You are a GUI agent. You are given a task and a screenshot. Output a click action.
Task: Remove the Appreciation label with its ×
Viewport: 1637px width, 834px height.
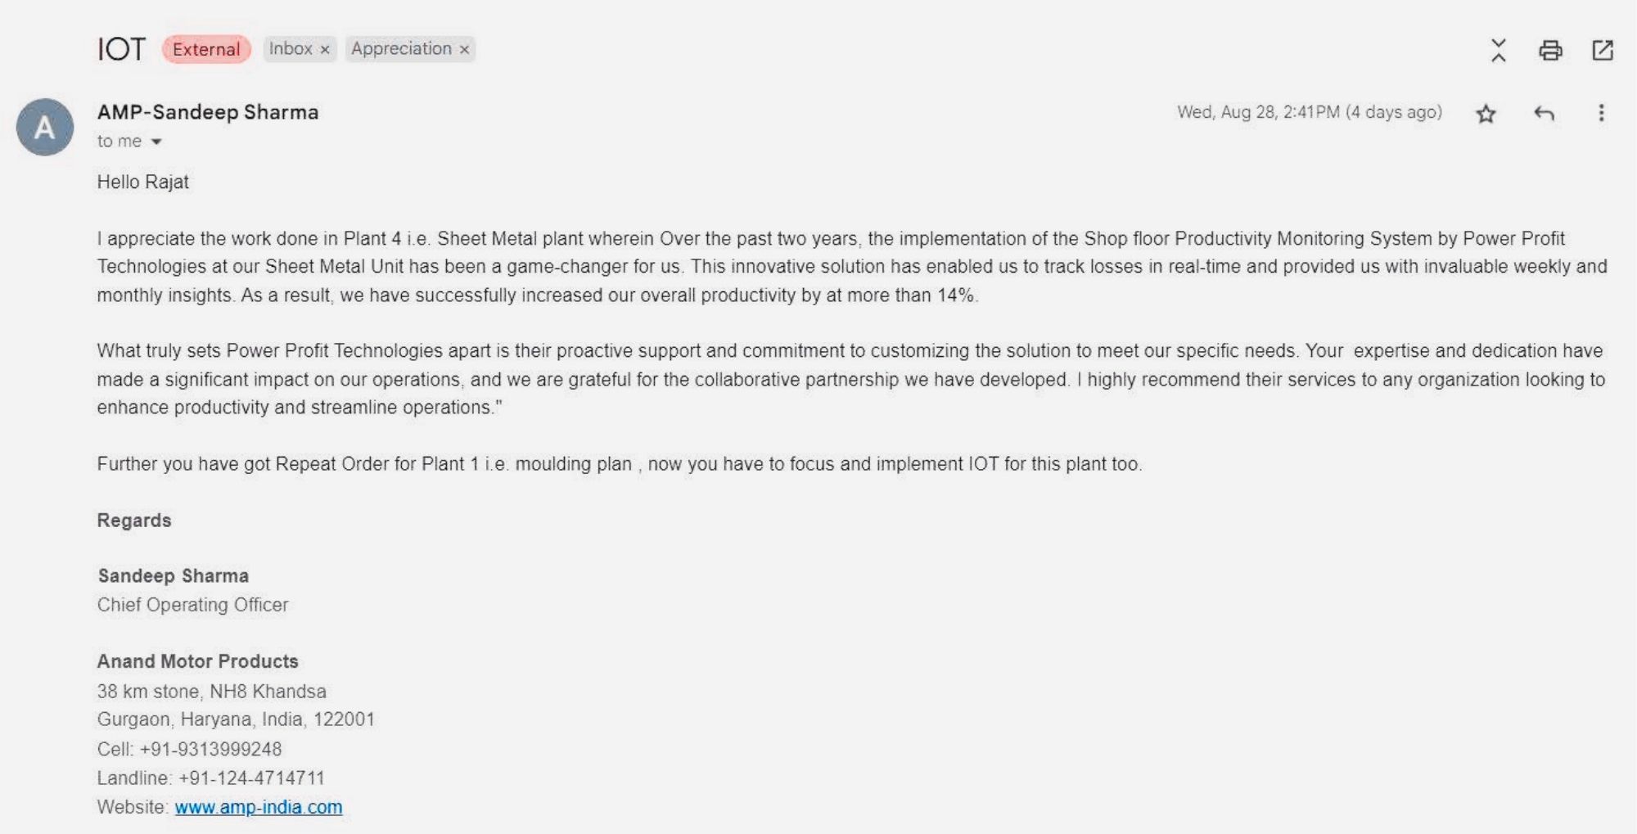[x=464, y=50]
